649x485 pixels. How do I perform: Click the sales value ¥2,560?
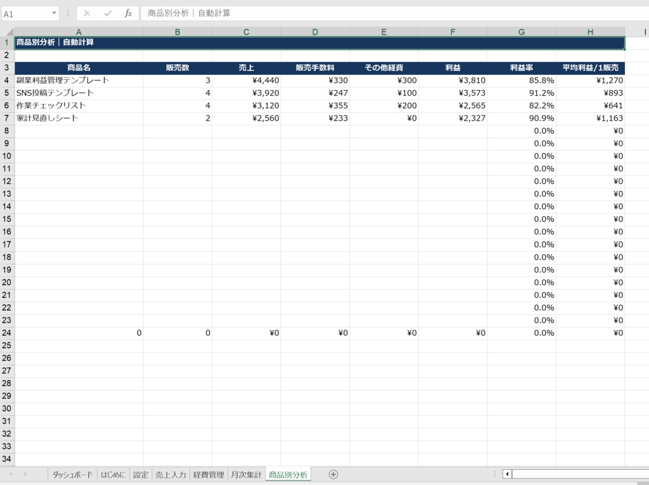[247, 119]
